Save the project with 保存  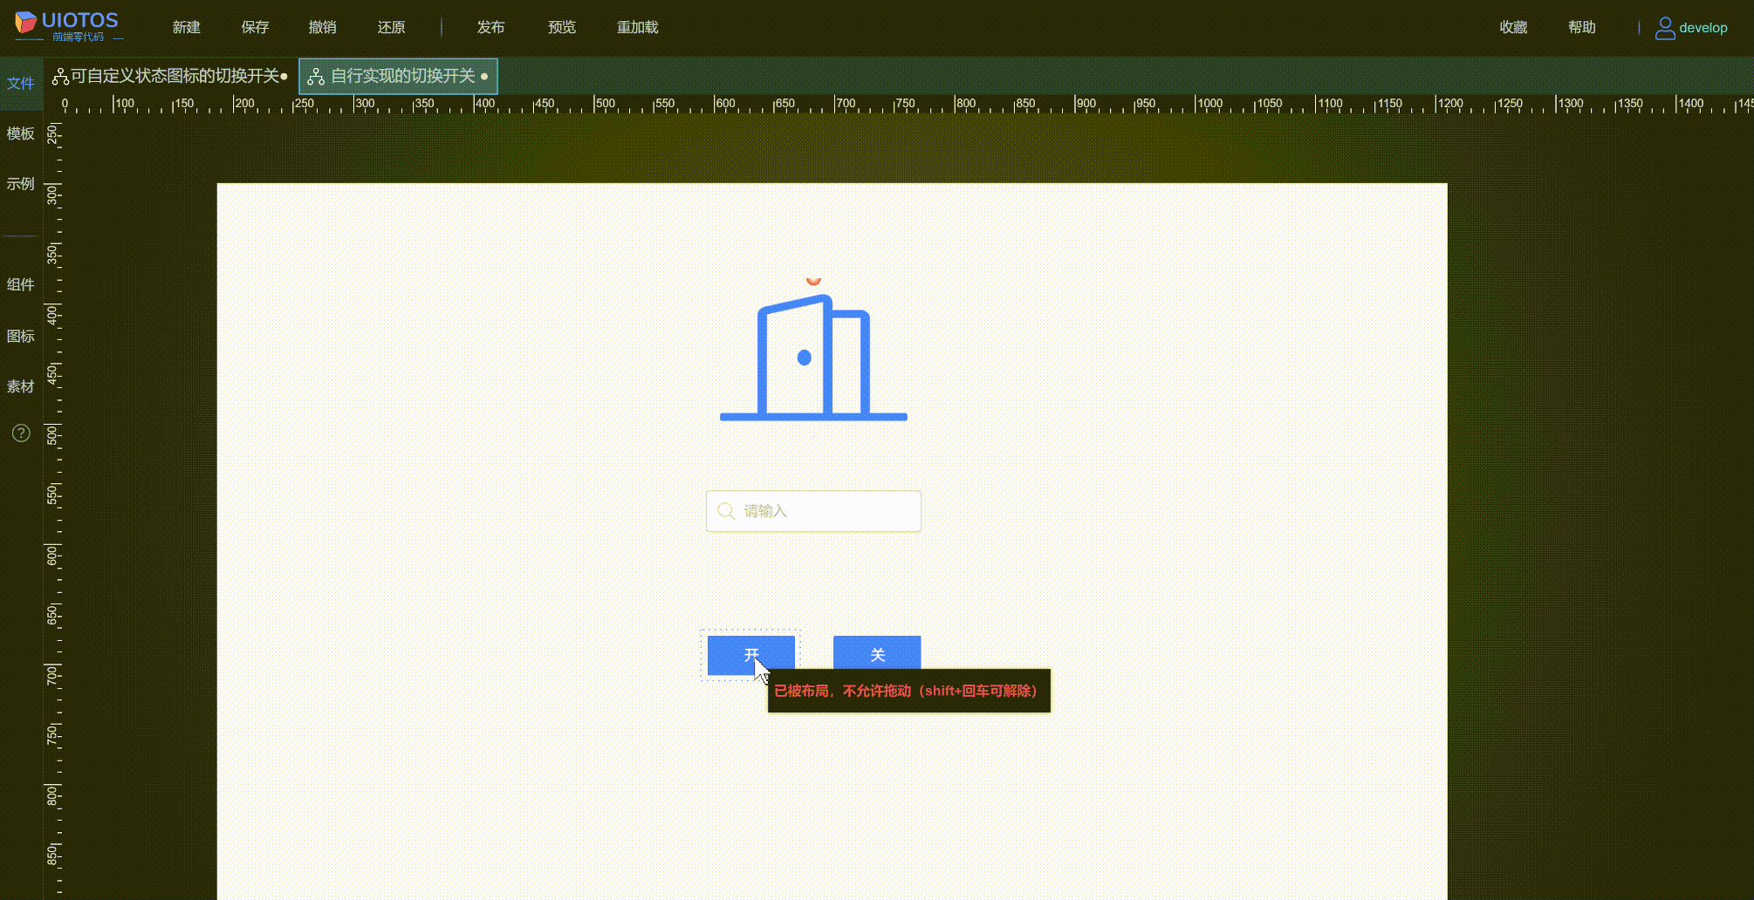[x=255, y=27]
